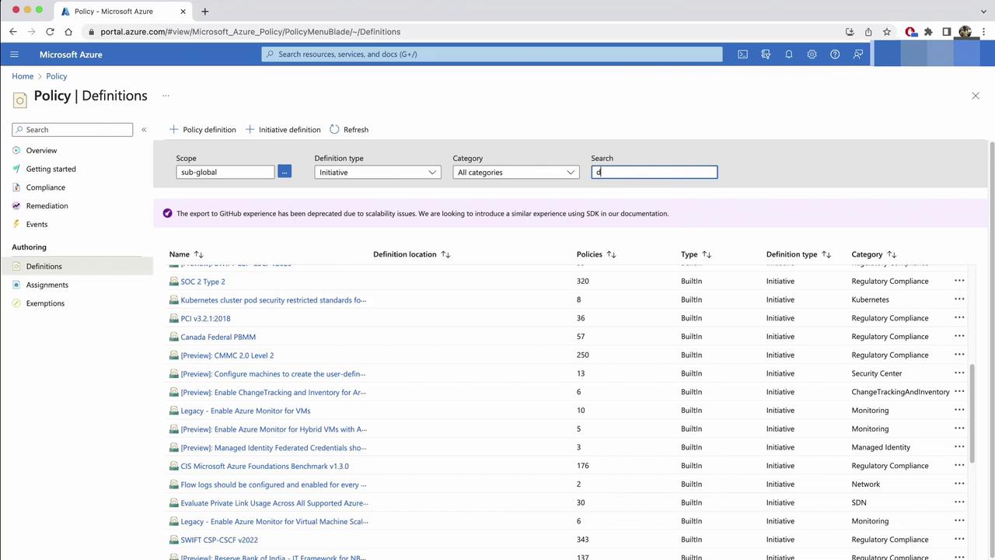
Task: Go to Compliance in the sidebar
Action: coord(45,187)
